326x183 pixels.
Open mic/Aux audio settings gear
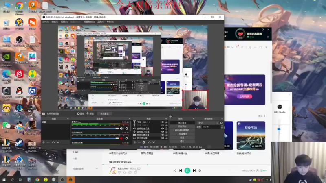click(x=127, y=129)
